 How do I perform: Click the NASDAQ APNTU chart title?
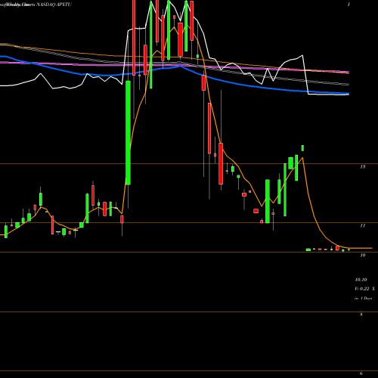(x=54, y=5)
